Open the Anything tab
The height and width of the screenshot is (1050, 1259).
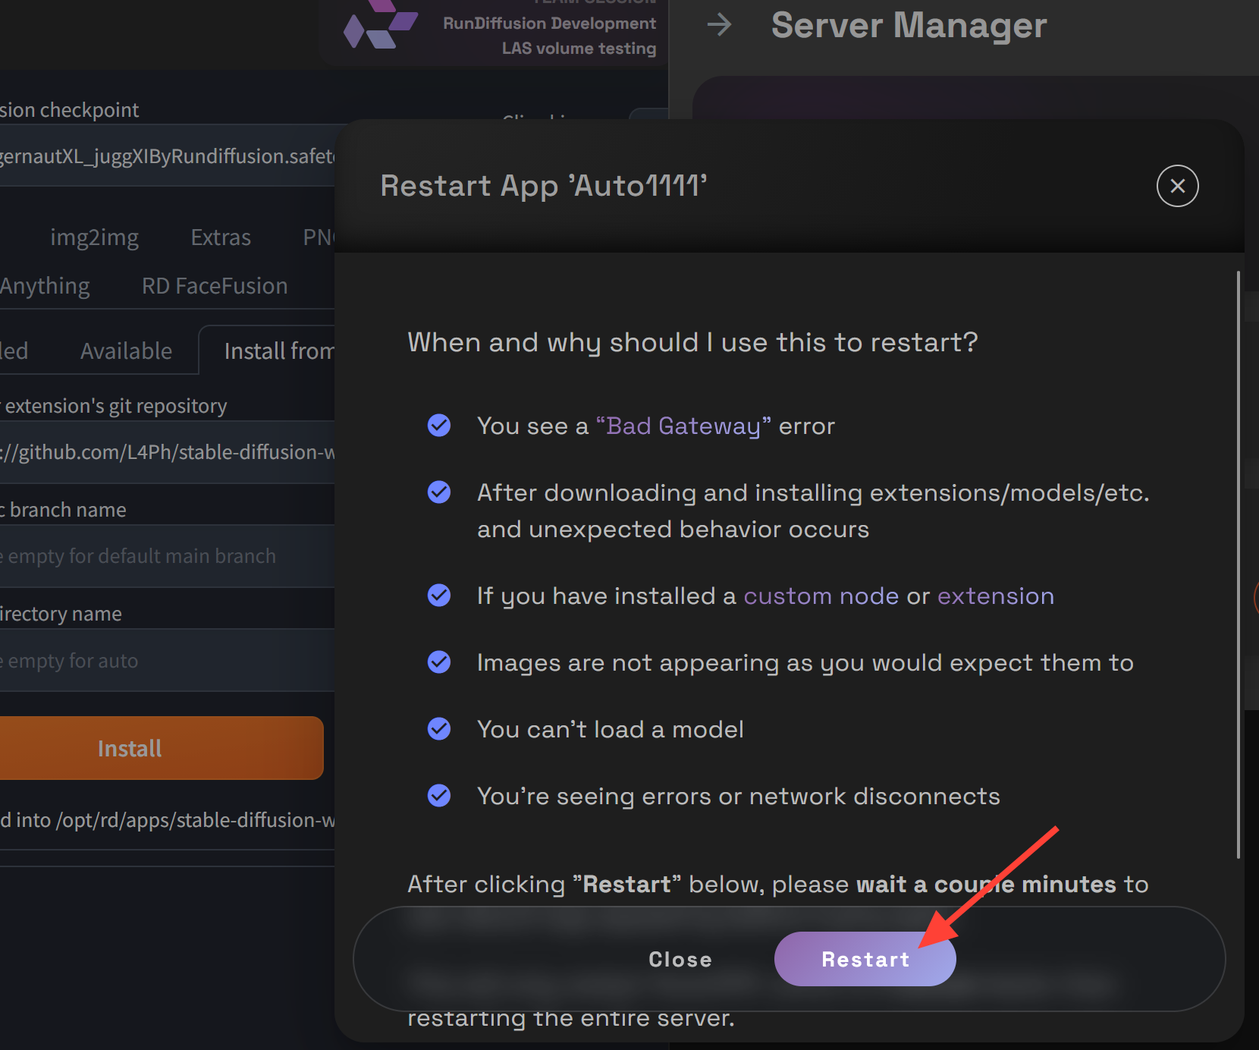click(45, 286)
